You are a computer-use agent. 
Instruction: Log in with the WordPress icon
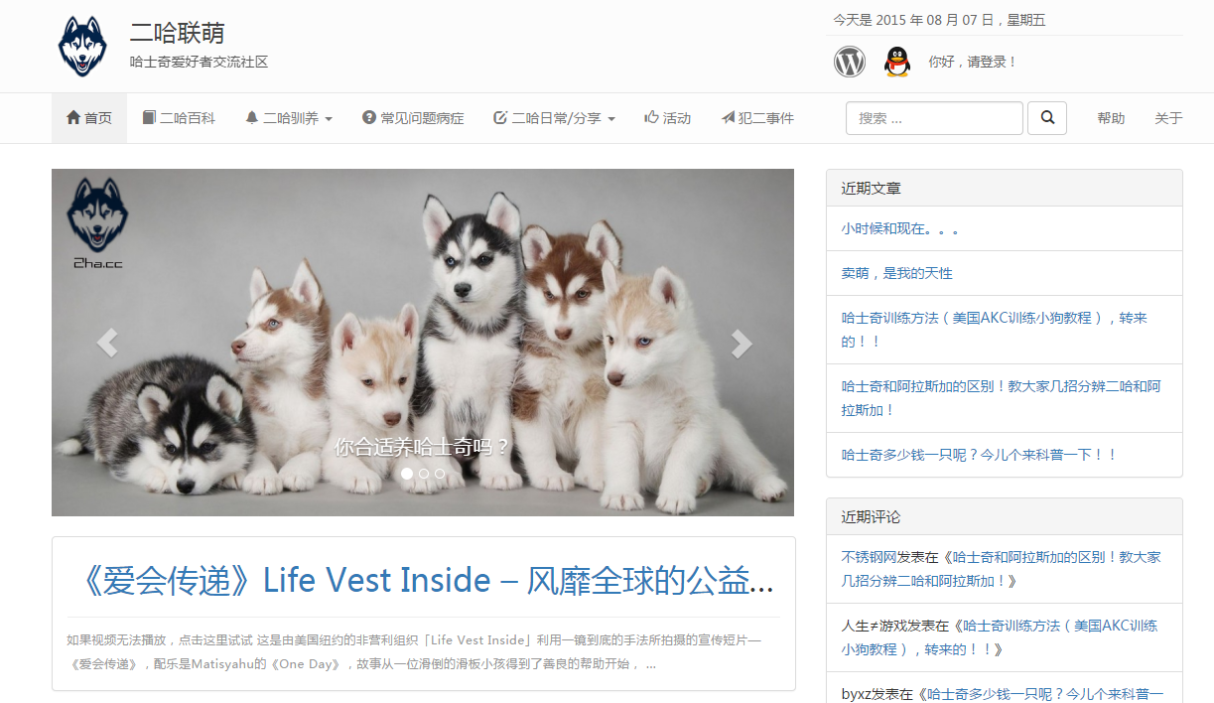pos(850,62)
